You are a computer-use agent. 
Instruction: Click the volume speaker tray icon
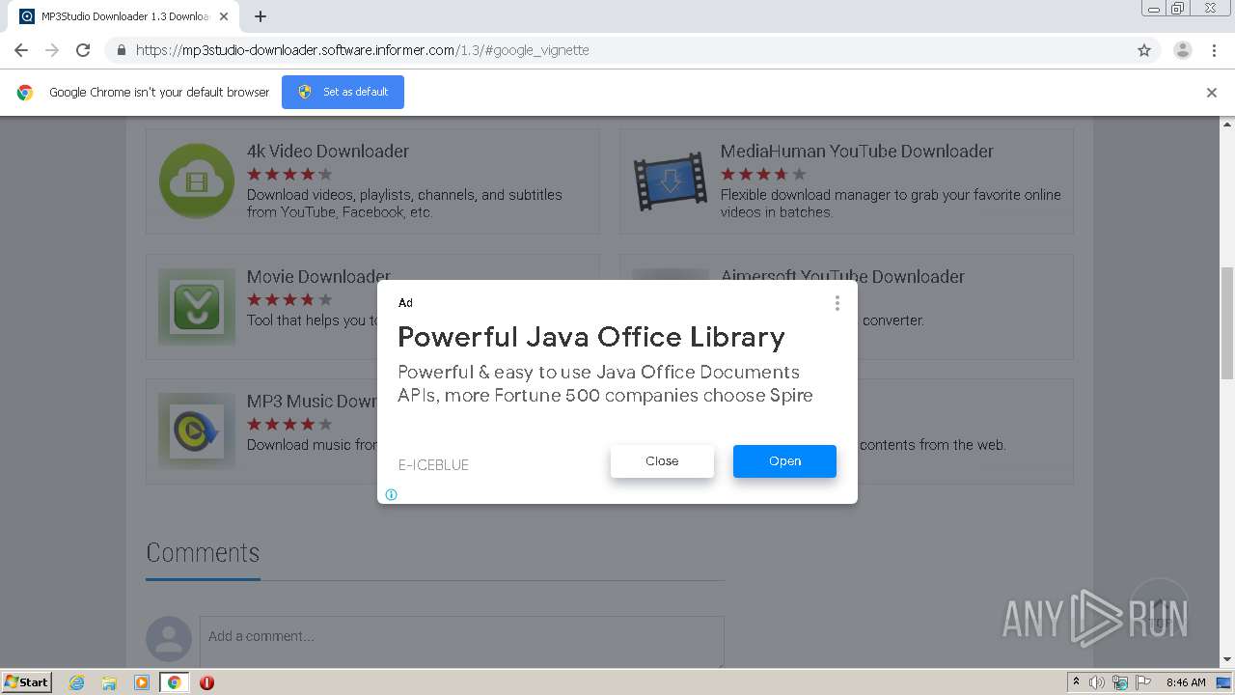click(x=1097, y=682)
